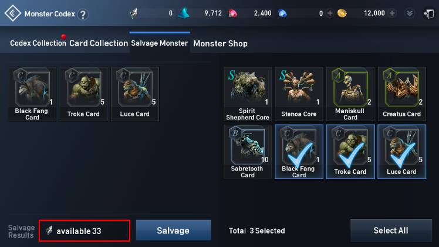Add gold coins with plus button

tap(392, 13)
